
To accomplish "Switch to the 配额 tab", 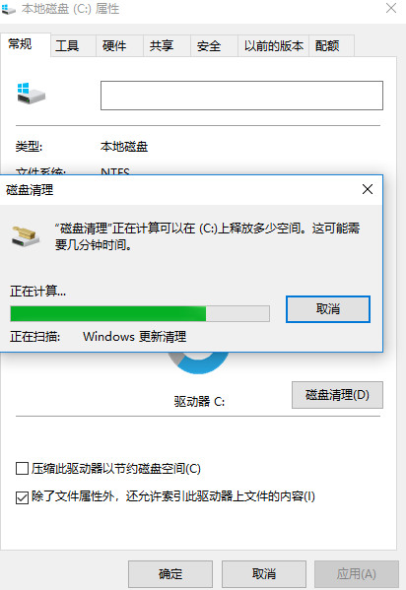I will [x=327, y=46].
